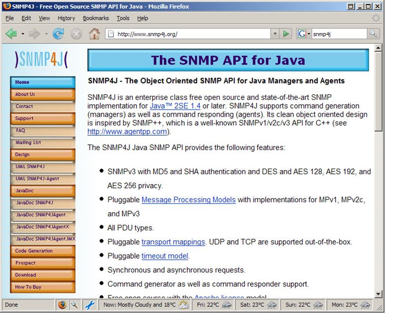Open JavaDoc SNMP4JAgentJMX in the sidebar
The width and height of the screenshot is (419, 314).
43,239
